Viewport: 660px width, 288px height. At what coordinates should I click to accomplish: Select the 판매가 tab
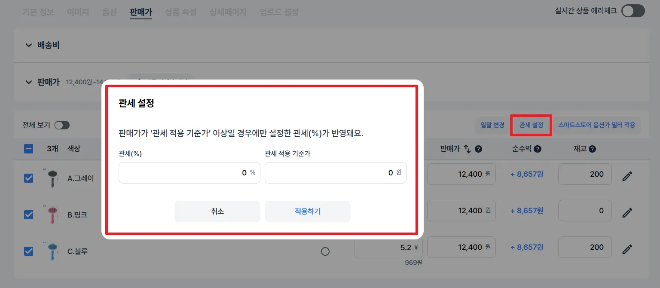pos(141,12)
